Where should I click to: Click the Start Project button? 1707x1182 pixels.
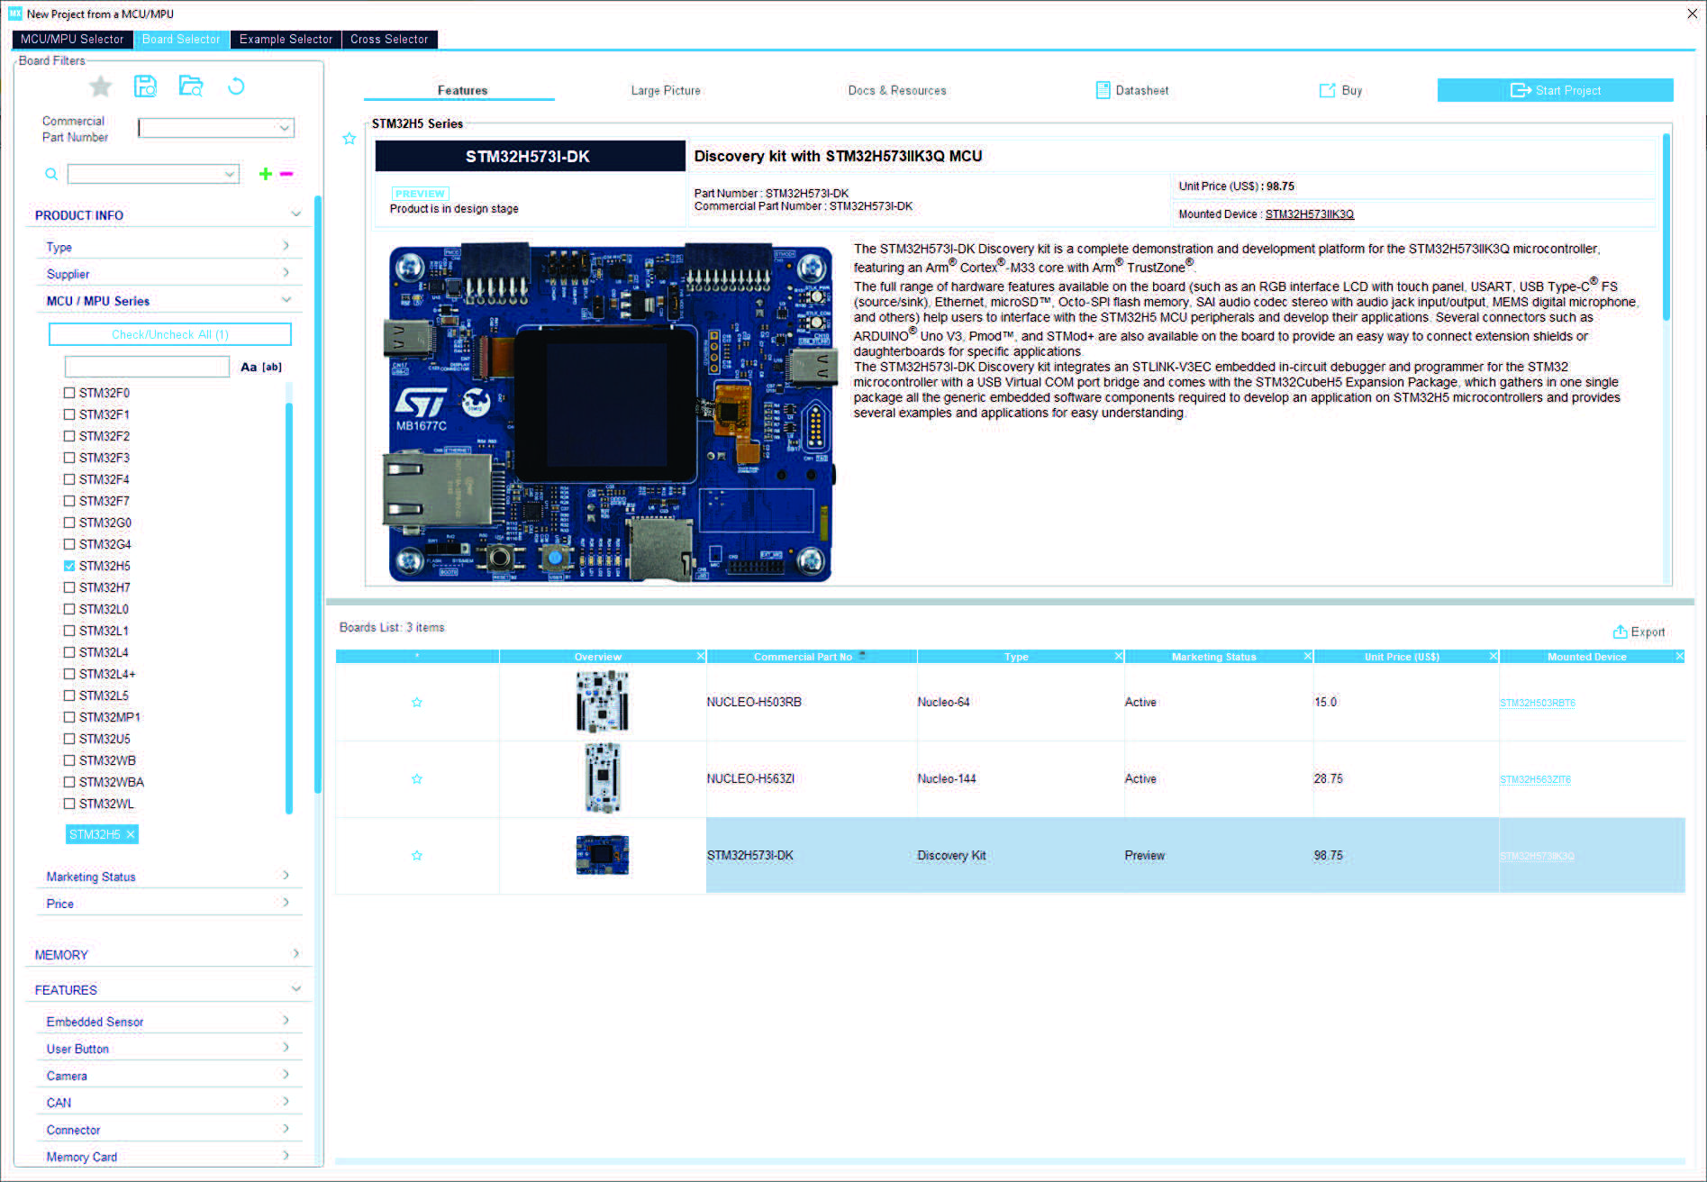[1555, 90]
